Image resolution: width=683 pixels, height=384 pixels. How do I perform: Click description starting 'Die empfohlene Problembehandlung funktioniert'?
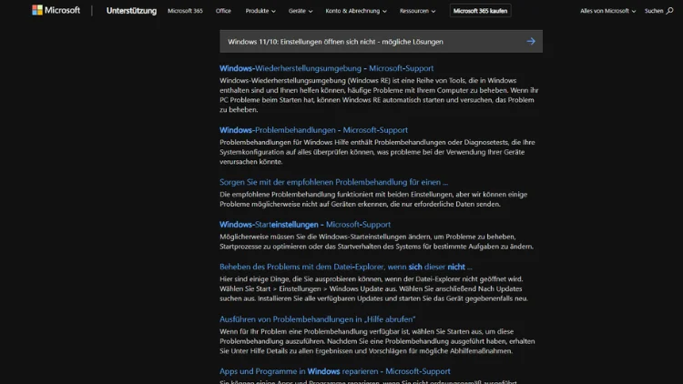coord(373,199)
